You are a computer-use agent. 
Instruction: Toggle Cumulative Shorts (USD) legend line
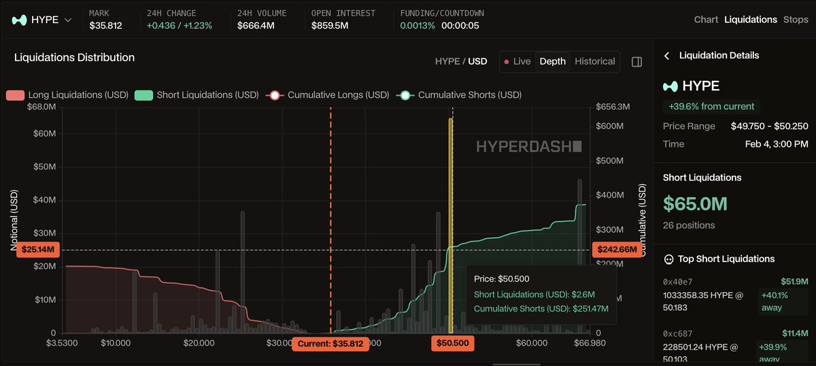(458, 95)
